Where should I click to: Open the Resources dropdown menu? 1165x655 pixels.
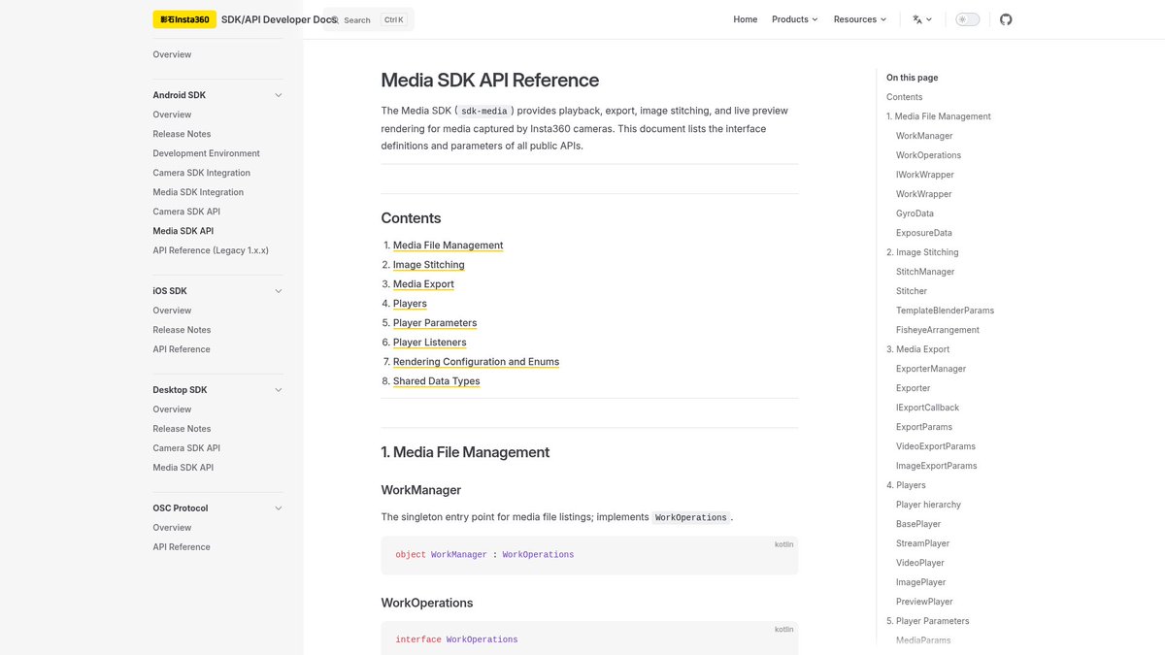(x=860, y=19)
